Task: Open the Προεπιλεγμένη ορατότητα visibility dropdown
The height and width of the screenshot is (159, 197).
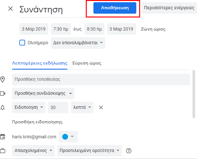Action: click(90, 151)
